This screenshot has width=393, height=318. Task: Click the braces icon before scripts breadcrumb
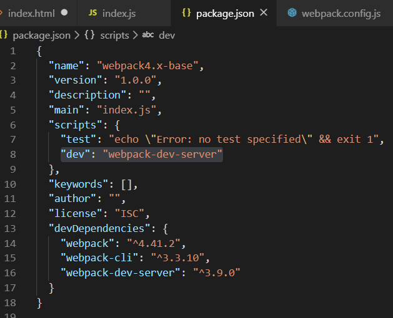pyautogui.click(x=89, y=35)
